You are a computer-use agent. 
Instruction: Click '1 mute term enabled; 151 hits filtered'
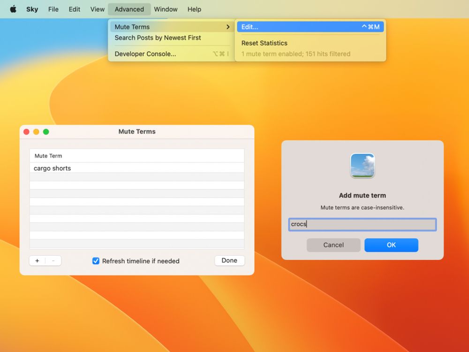click(x=296, y=54)
